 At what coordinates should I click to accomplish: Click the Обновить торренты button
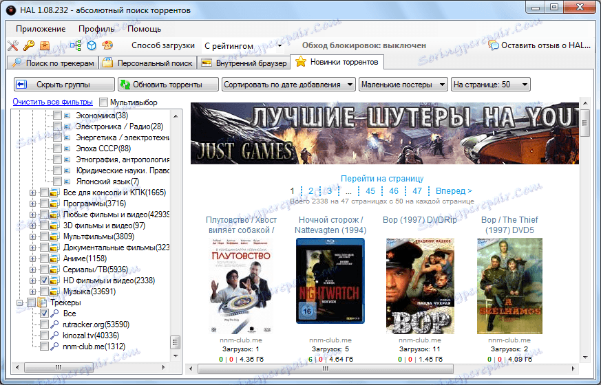click(x=168, y=85)
